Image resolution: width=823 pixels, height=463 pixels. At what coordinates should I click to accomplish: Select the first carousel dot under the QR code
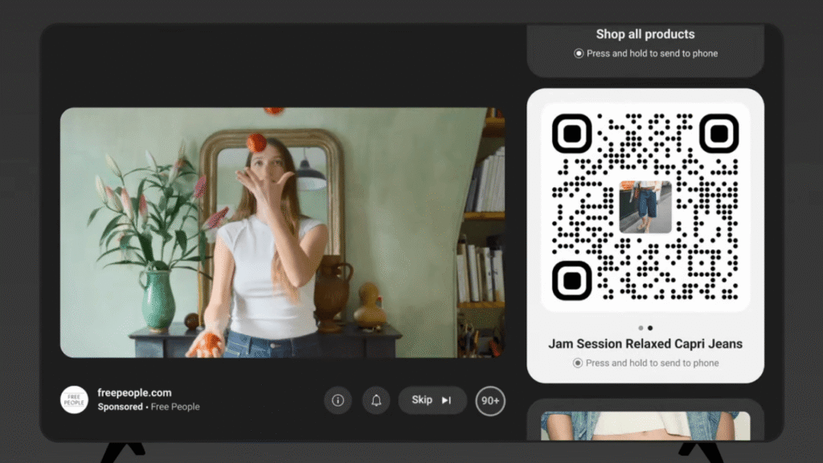(641, 328)
